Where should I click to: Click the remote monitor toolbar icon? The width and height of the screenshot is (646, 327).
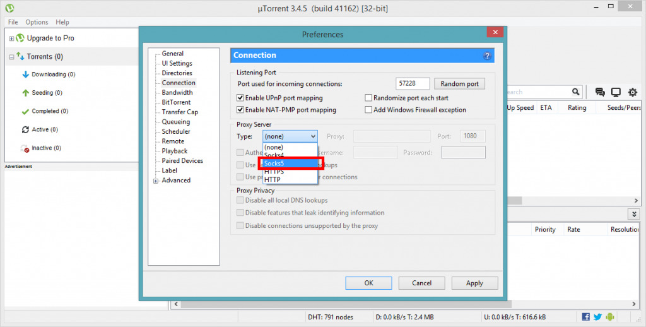click(616, 92)
